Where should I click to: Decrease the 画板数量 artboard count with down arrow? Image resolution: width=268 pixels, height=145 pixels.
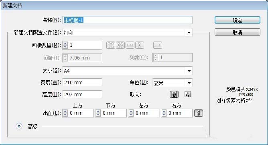click(65, 47)
